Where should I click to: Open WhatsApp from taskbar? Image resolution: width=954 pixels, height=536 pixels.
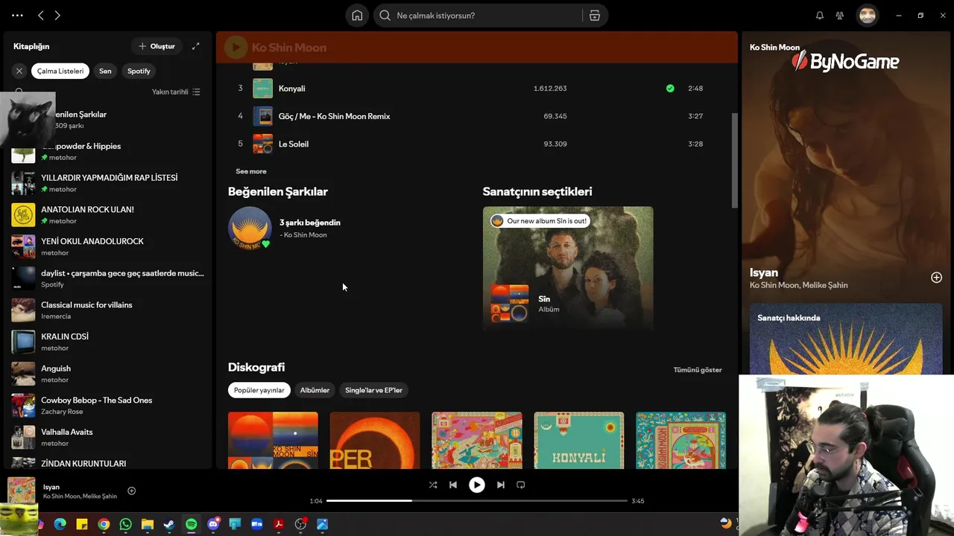[x=125, y=525]
